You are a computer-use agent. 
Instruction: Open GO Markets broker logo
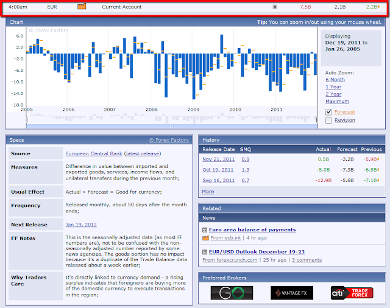(x=232, y=293)
